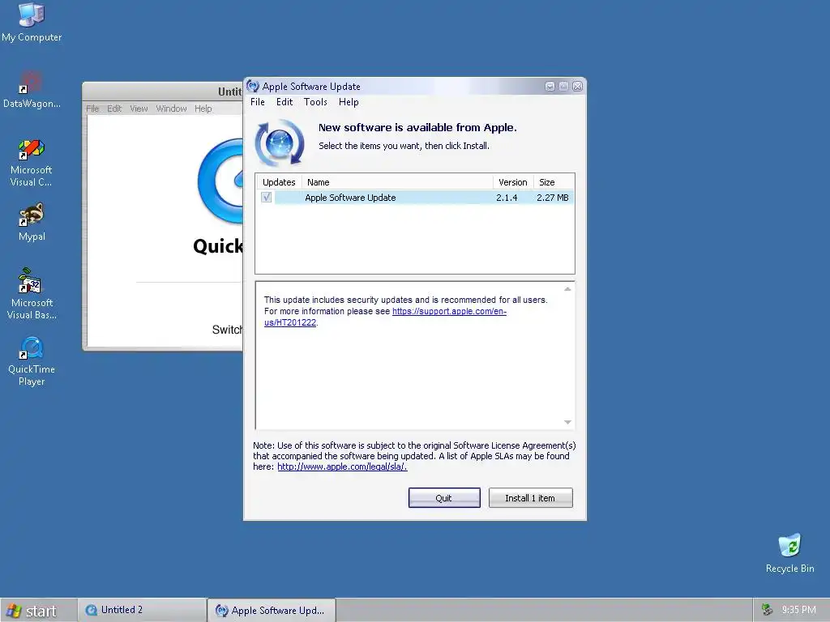Click the Apple Software Upd... taskbar button

click(x=272, y=611)
